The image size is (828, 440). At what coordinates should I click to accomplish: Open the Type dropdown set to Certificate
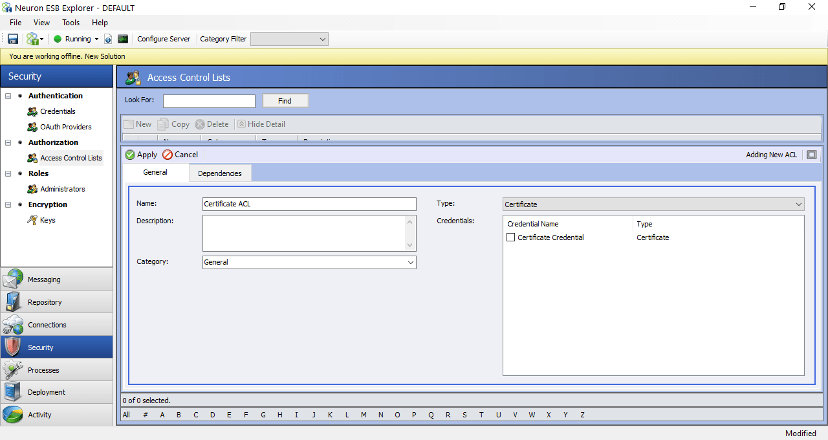click(653, 204)
